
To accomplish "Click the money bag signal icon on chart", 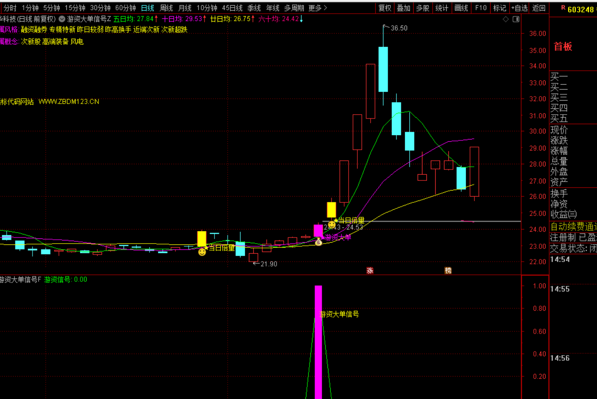I will (318, 241).
